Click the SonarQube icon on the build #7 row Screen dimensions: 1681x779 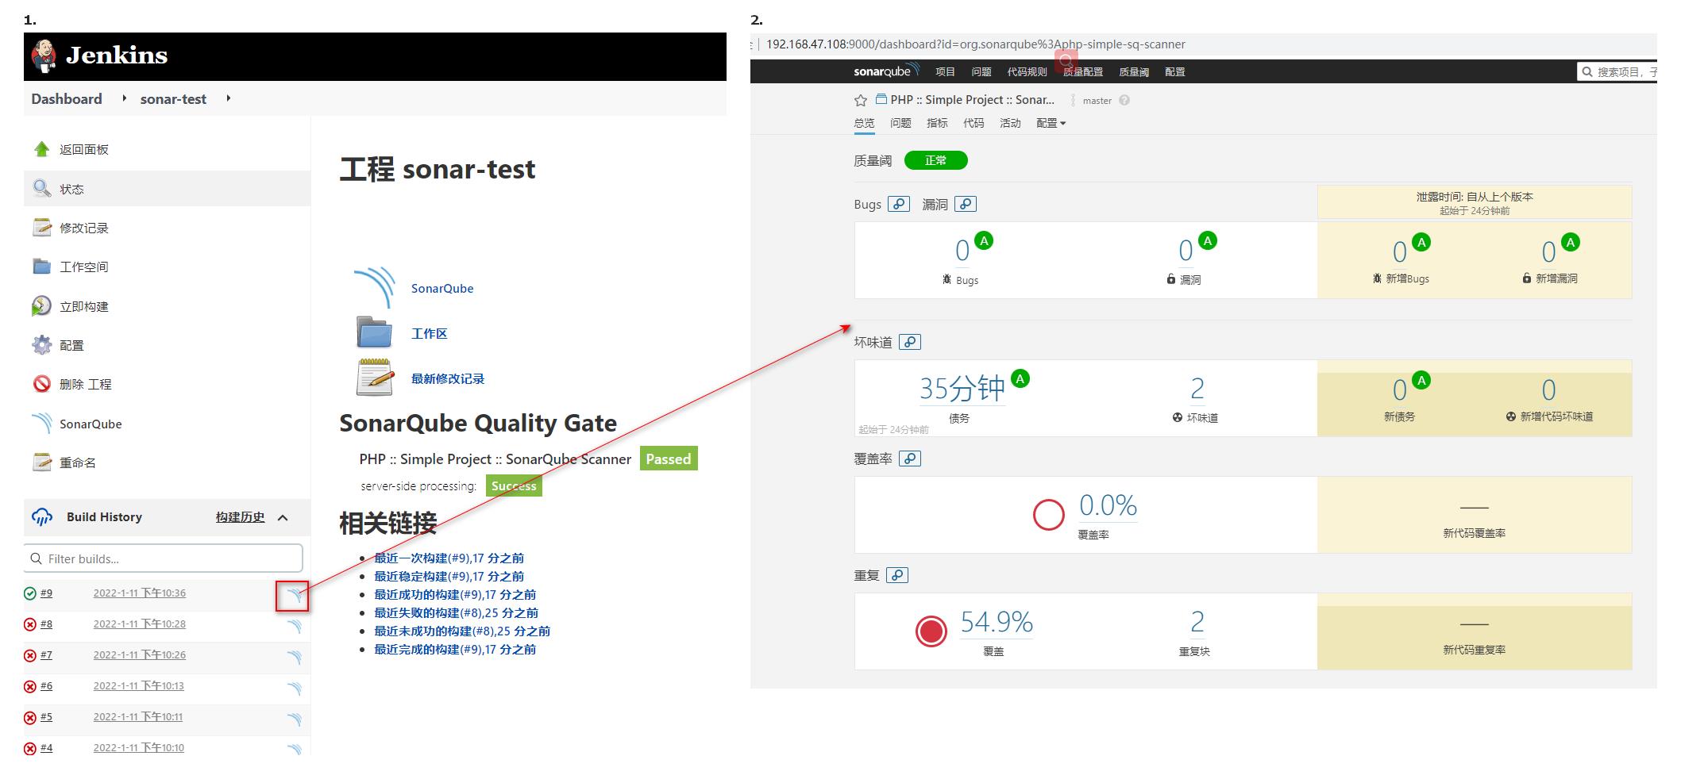point(295,657)
